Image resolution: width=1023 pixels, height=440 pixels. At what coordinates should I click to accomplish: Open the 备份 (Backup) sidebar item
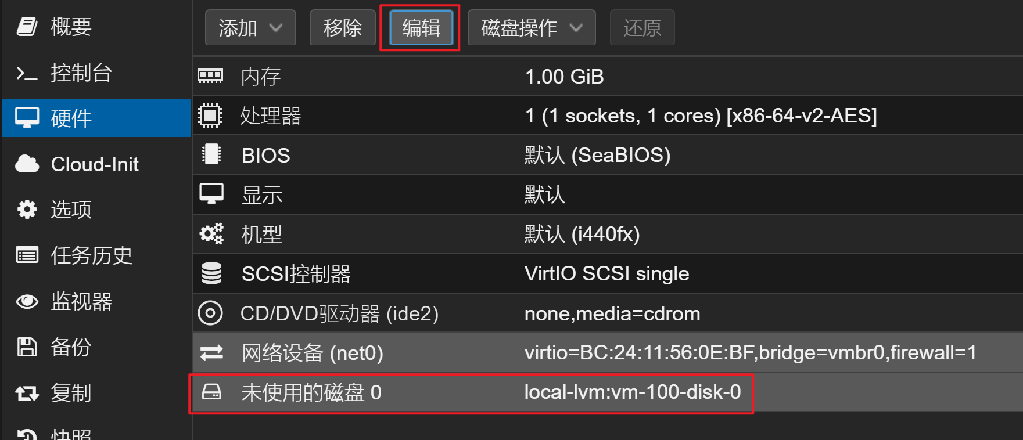96,347
